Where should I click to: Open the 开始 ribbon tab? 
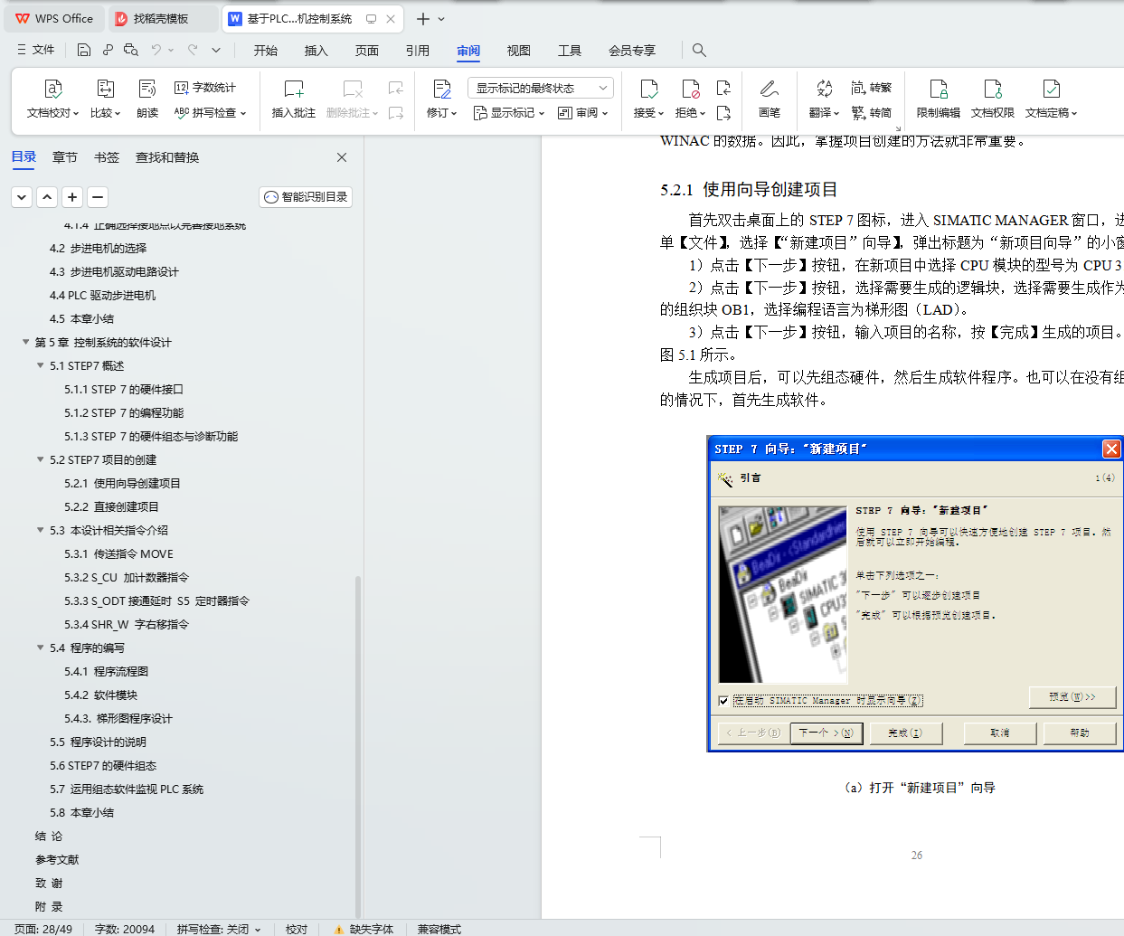point(266,51)
